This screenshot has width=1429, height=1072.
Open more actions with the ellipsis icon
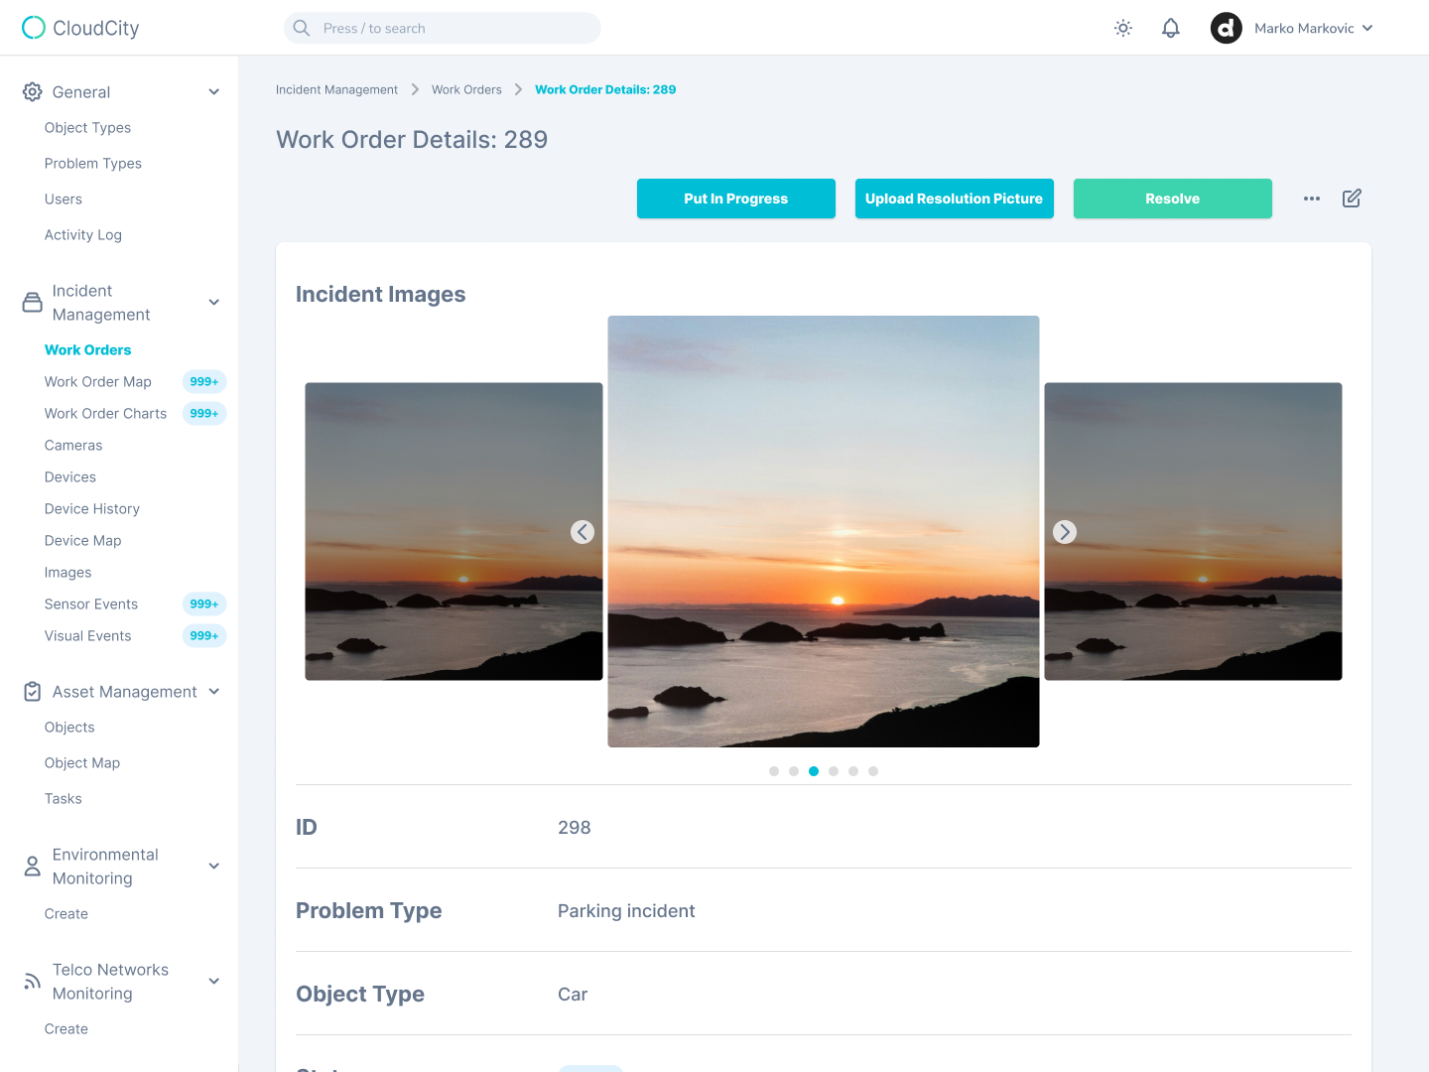coord(1312,199)
